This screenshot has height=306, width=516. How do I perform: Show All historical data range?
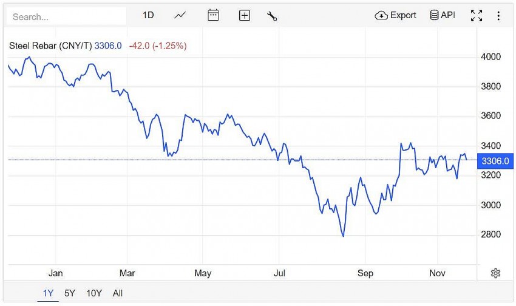[118, 293]
